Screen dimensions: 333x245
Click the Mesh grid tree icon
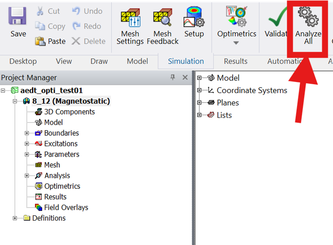[38, 165]
